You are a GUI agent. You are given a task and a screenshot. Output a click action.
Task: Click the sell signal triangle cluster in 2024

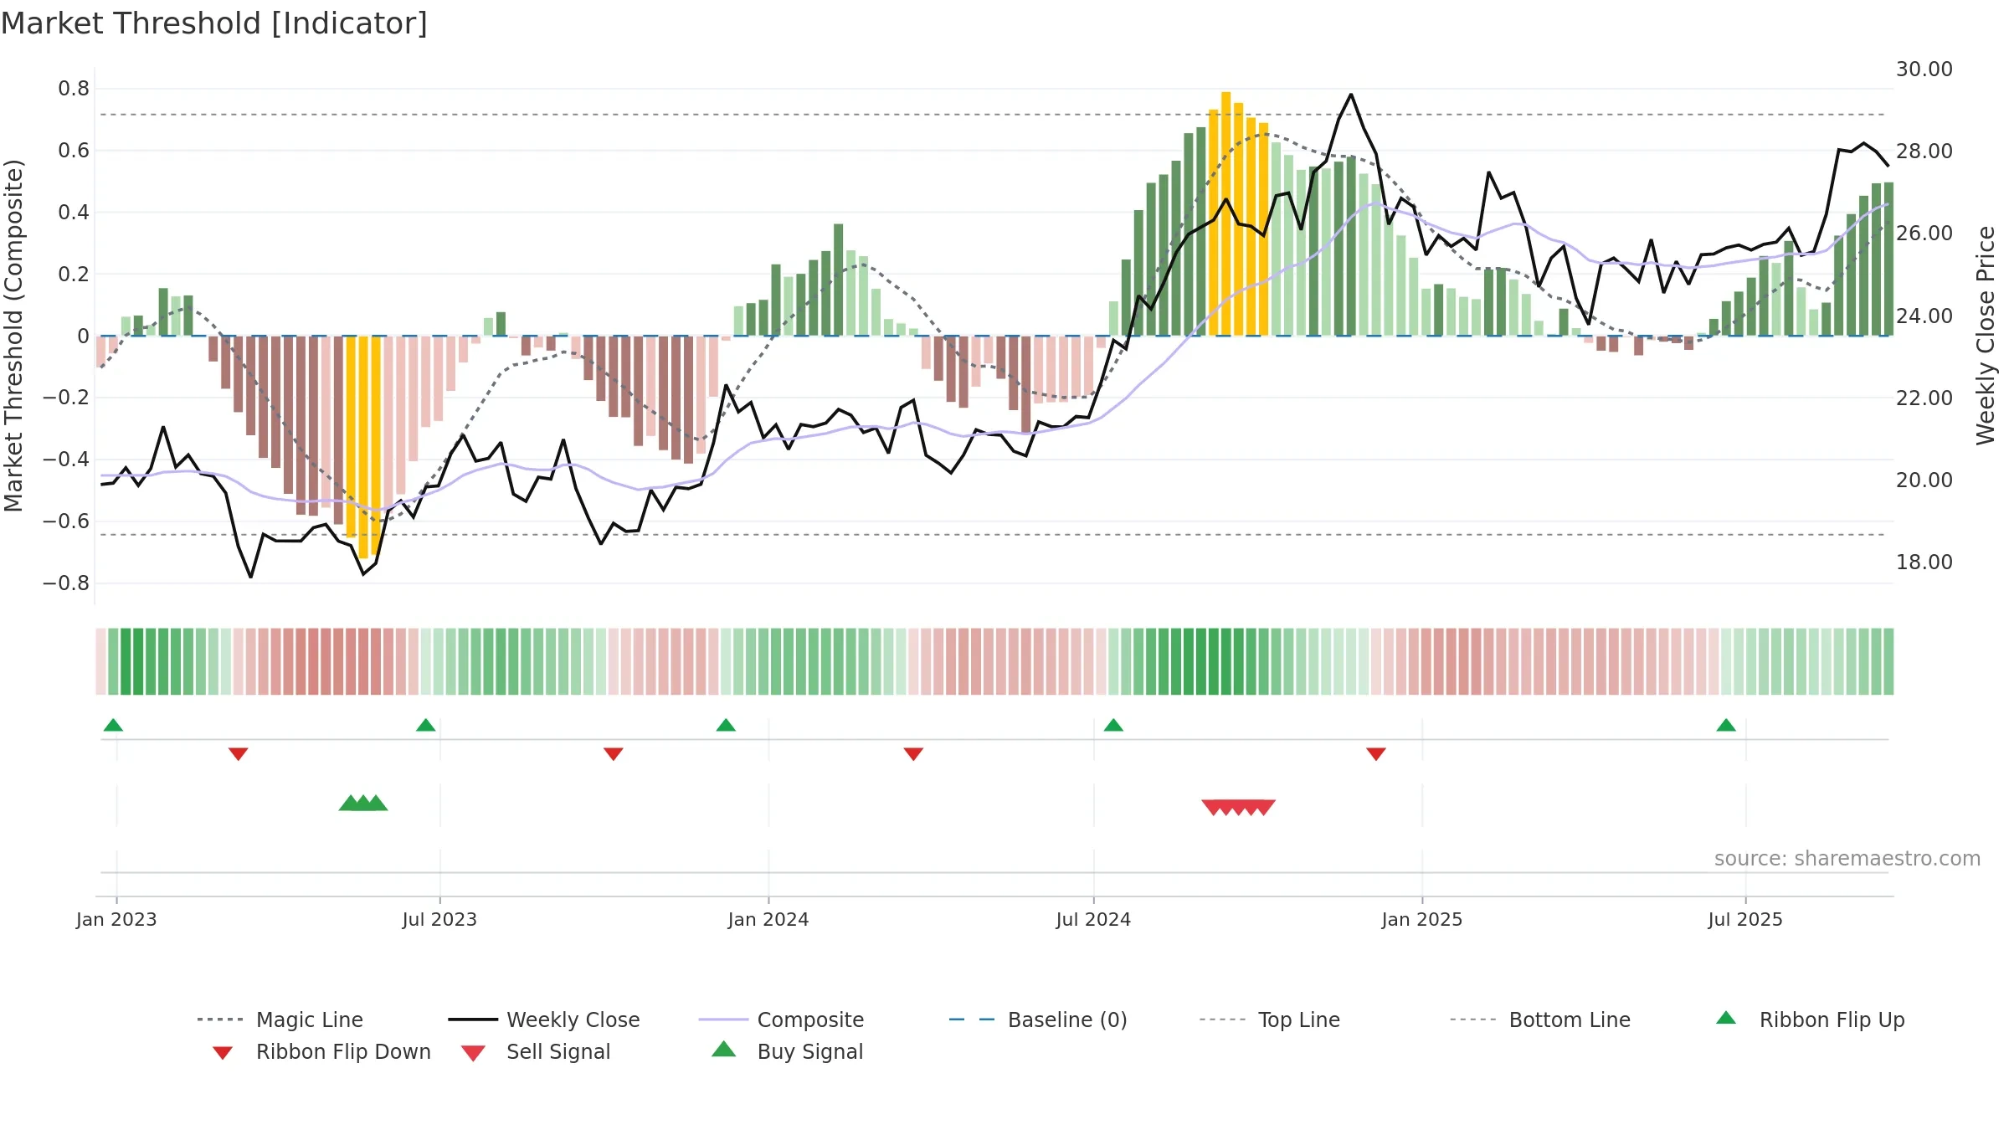[x=1239, y=808]
